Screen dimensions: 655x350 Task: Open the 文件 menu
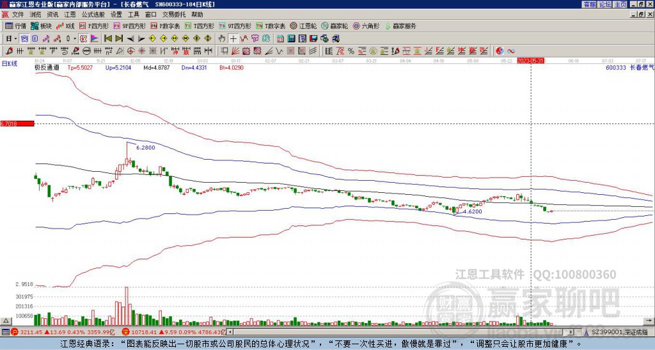pos(18,15)
